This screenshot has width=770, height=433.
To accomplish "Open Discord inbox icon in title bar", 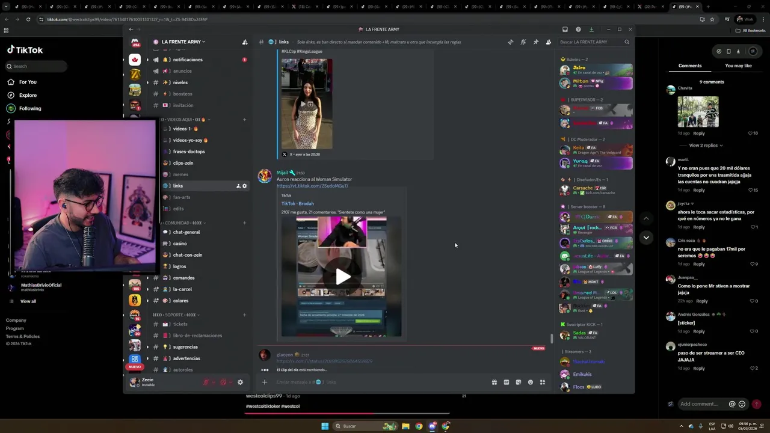I will point(565,29).
